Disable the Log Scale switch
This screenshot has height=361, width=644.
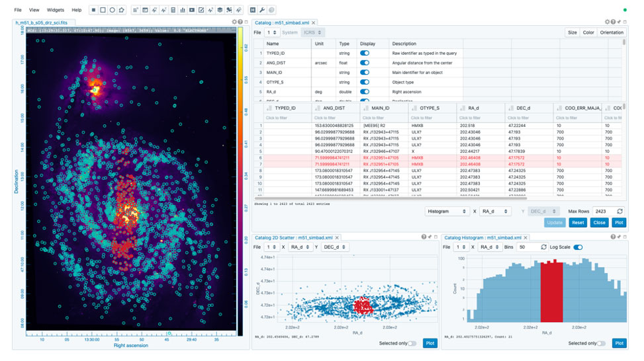578,247
